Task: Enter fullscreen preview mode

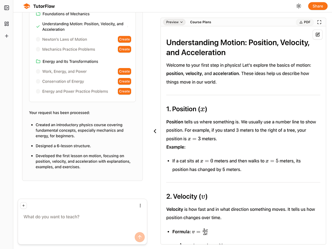Action: coord(319,22)
